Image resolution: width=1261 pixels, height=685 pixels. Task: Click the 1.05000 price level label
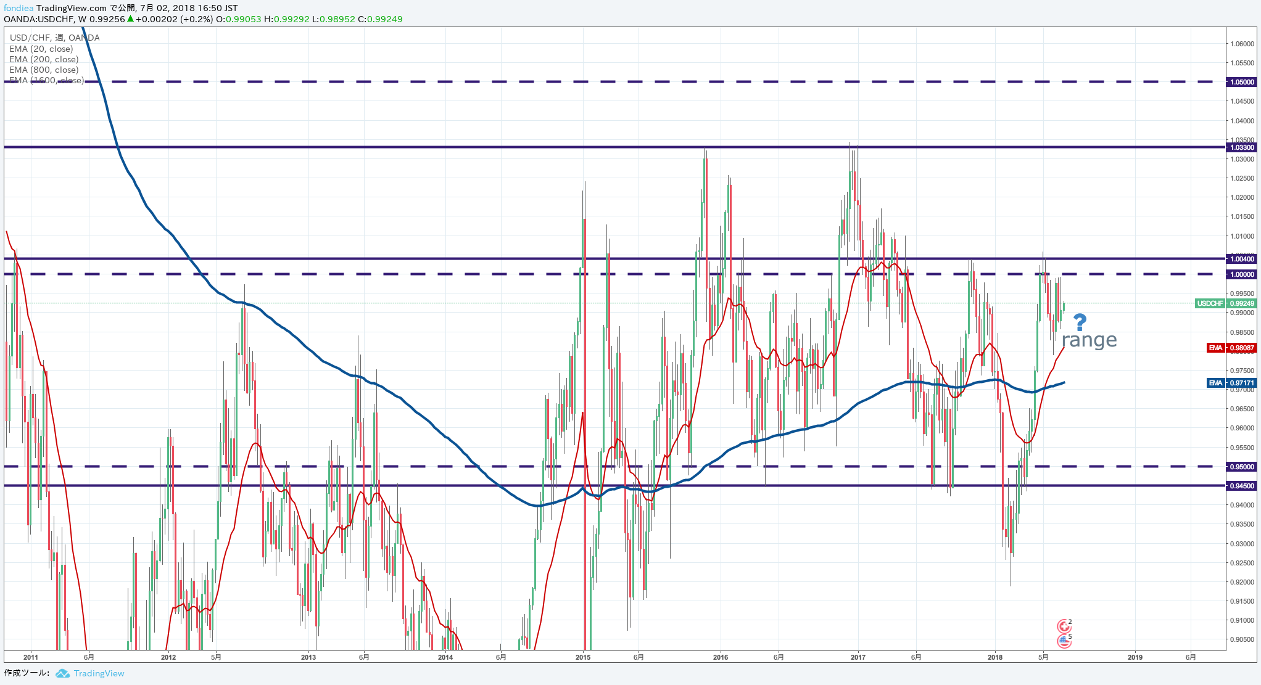point(1241,82)
